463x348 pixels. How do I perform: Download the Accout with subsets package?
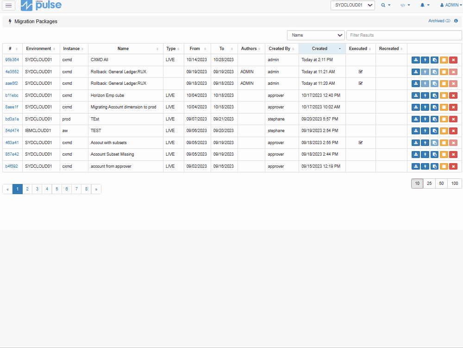coord(415,143)
